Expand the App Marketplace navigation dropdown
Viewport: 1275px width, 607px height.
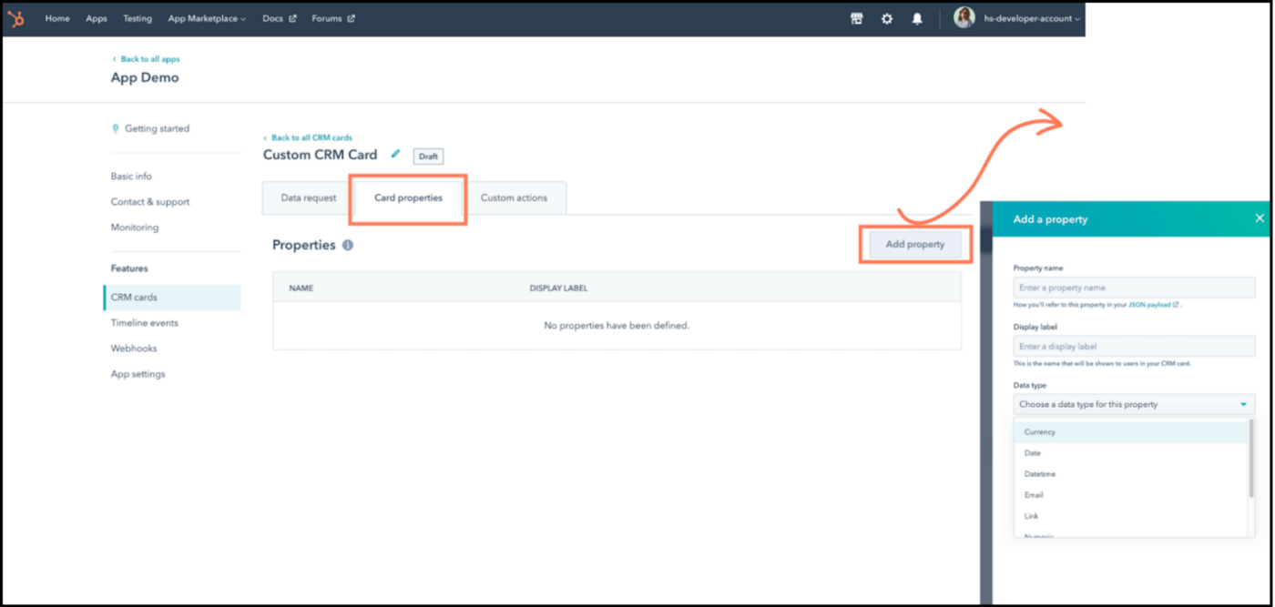(x=206, y=18)
